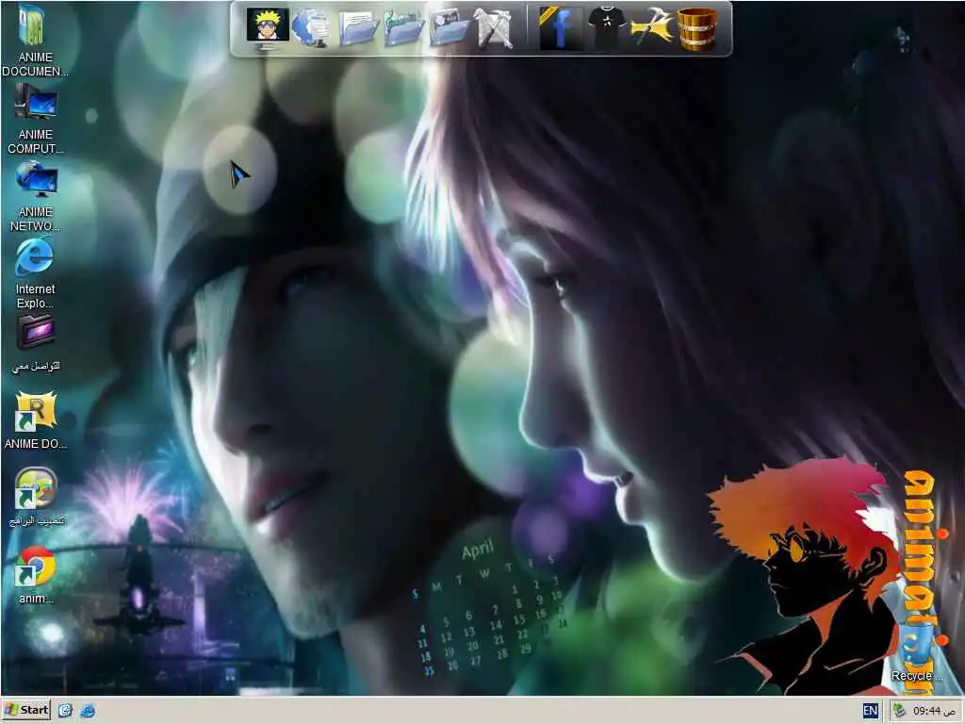Launch Internet Explorer from the quick launch bar
Screen dimensions: 965x724
pos(88,711)
